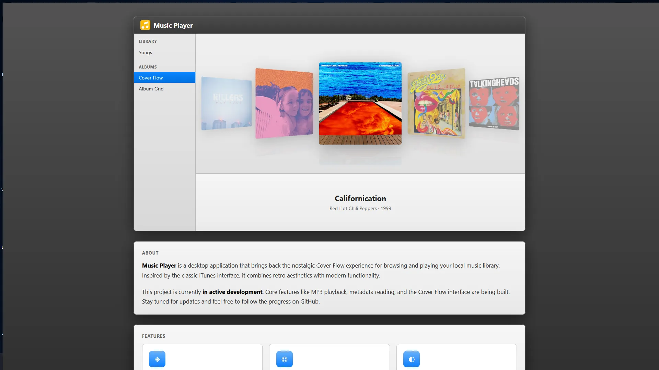
Task: Click the ALBUMS sidebar heading
Action: (148, 67)
